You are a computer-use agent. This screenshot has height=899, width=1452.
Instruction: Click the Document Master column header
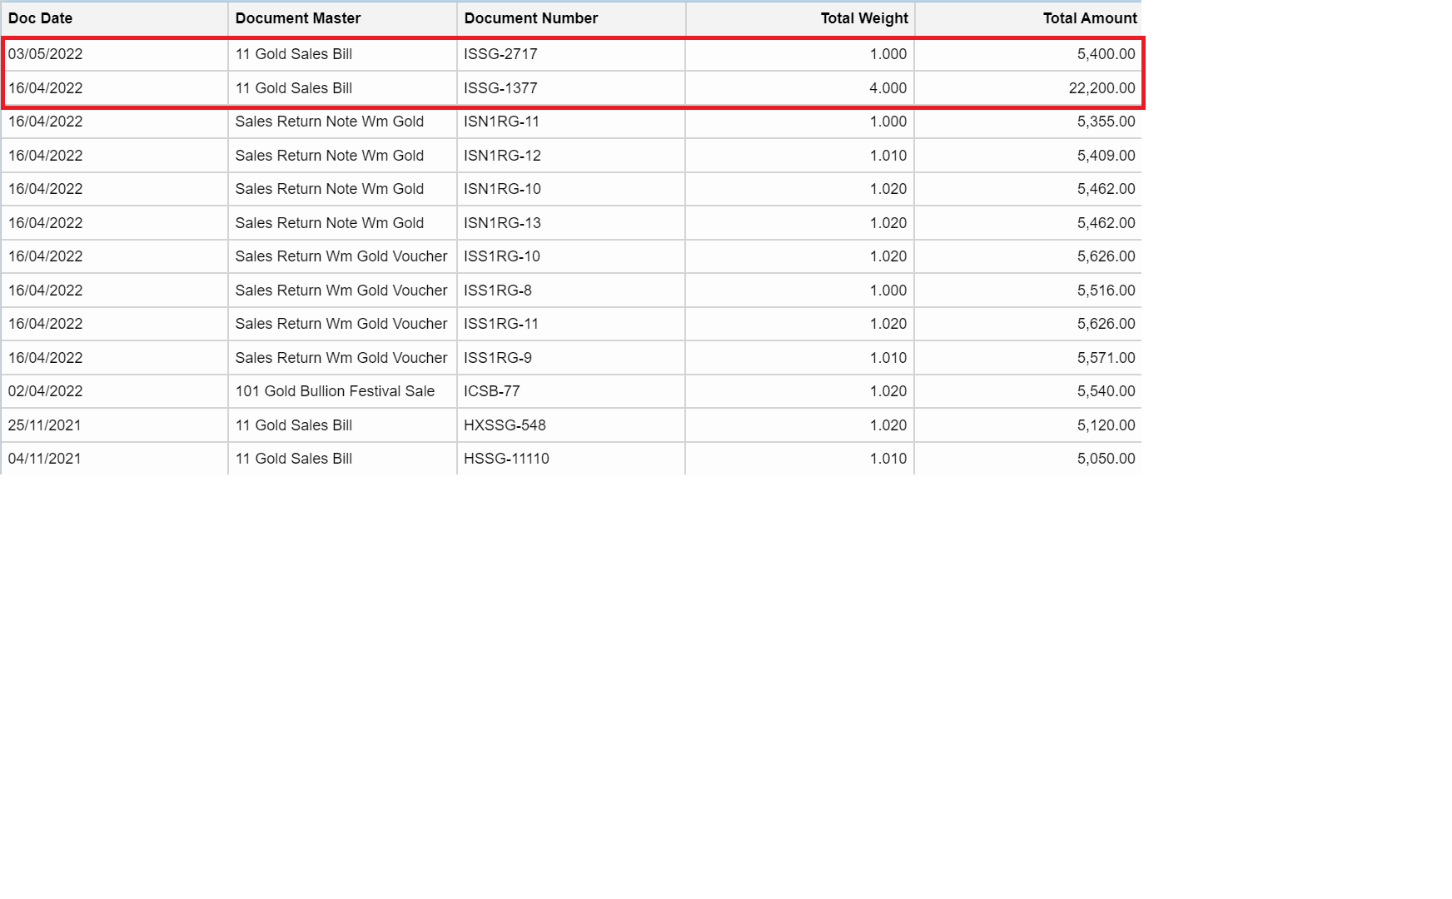(x=342, y=18)
